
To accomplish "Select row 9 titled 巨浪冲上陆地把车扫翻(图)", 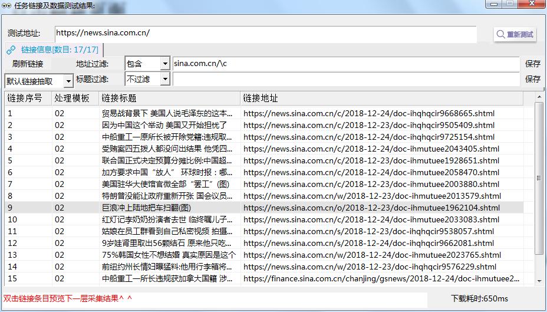I will [264, 208].
